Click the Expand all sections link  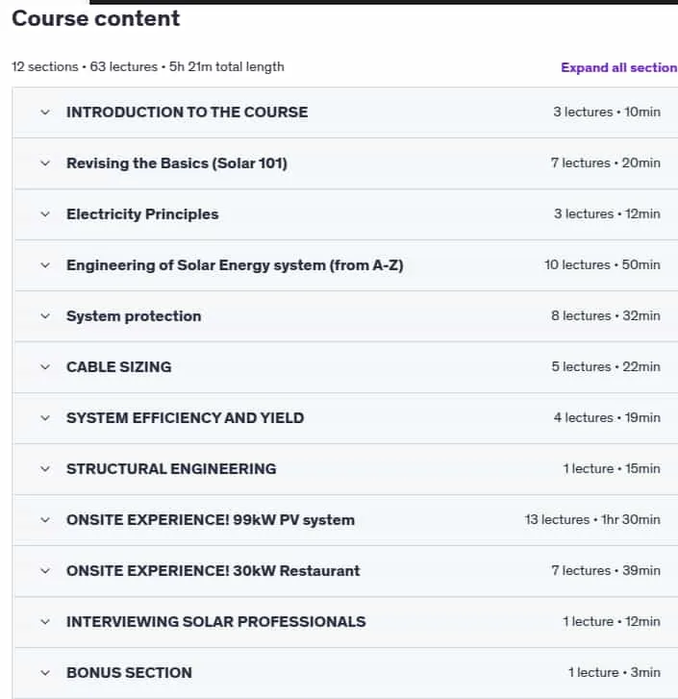tap(619, 67)
